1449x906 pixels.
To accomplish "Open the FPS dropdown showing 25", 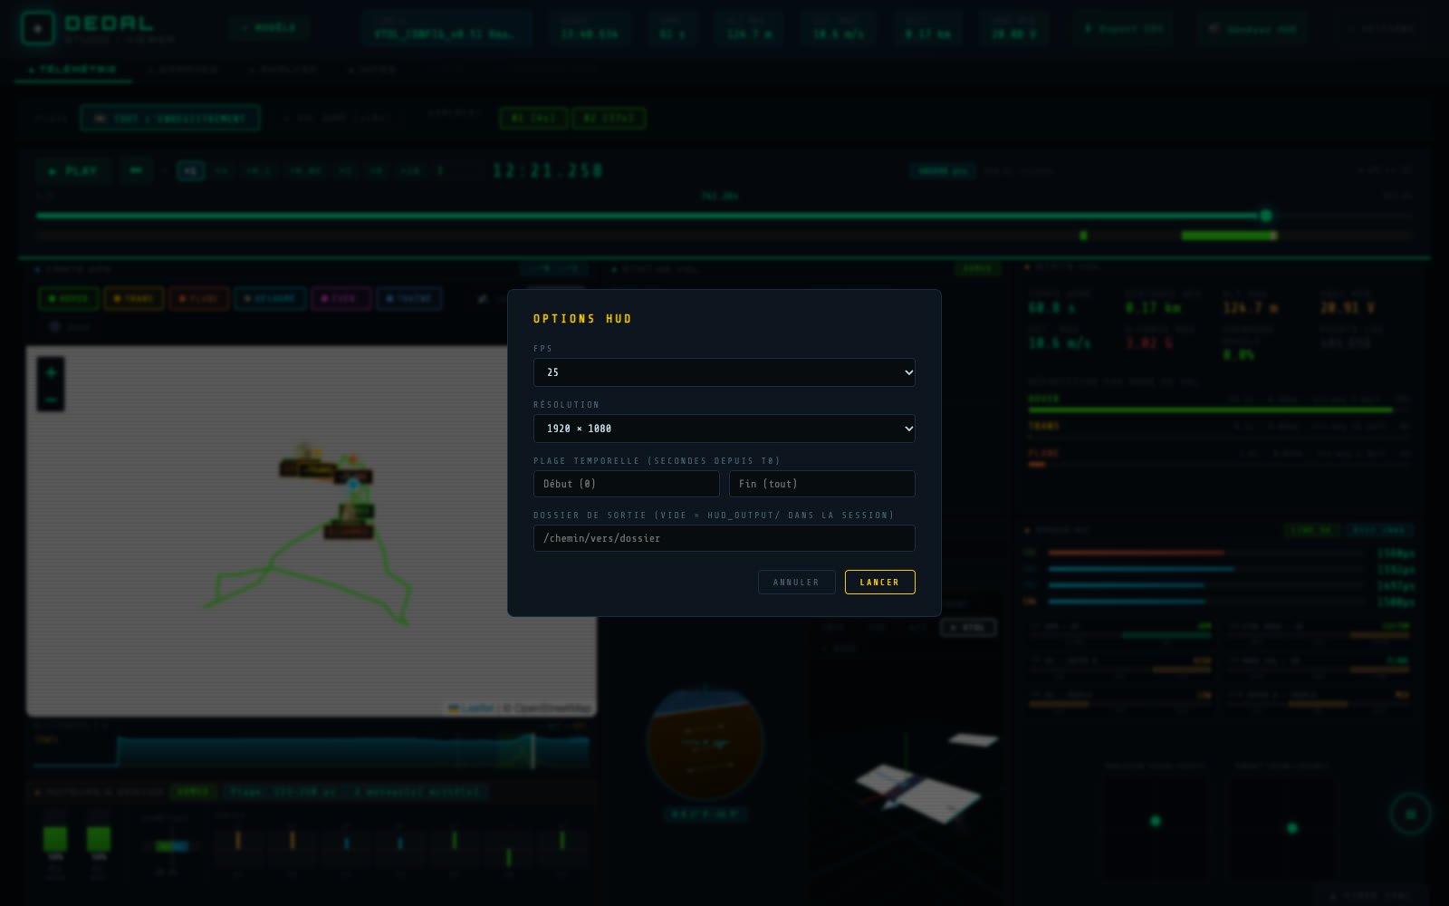I will 724,372.
